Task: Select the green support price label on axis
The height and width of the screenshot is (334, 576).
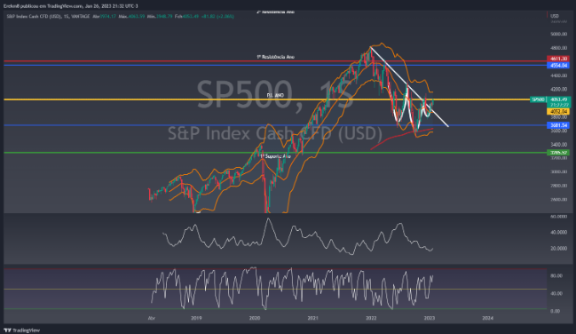Action: pos(558,152)
